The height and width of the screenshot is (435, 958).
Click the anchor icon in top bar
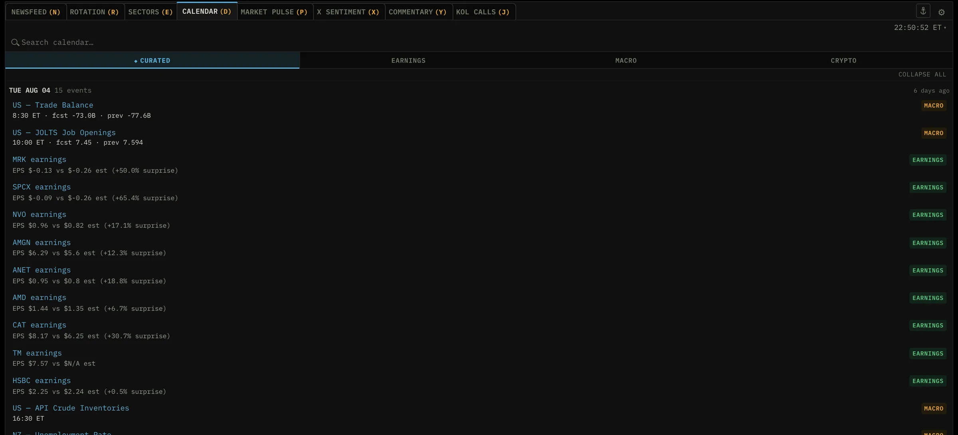pyautogui.click(x=923, y=11)
